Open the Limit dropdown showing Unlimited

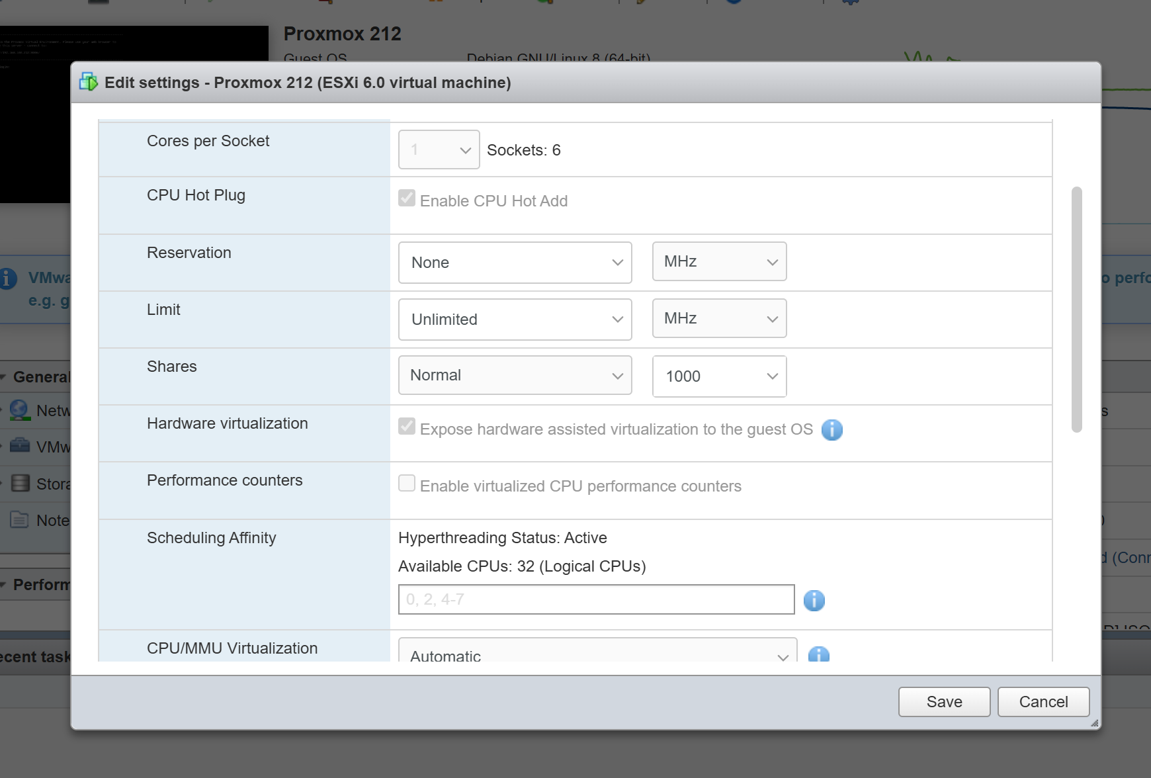click(515, 320)
